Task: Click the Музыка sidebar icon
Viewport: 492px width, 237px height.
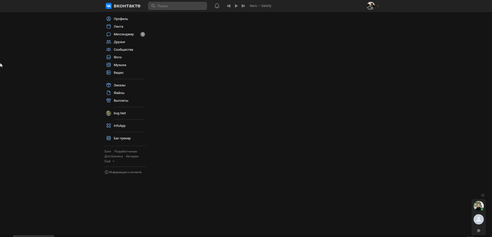Action: coord(109,65)
